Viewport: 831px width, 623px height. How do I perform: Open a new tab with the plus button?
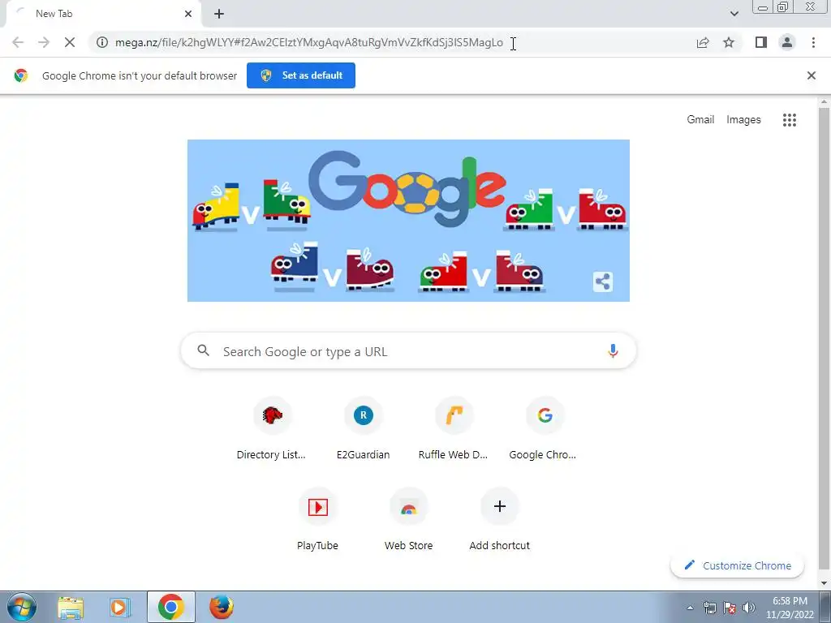pos(219,14)
